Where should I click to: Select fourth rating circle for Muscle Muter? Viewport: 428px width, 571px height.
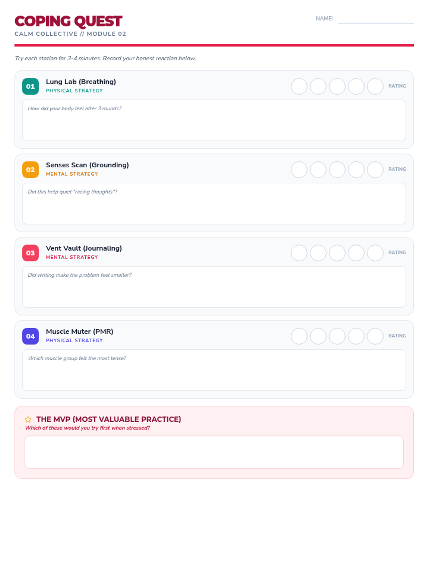[x=356, y=336]
